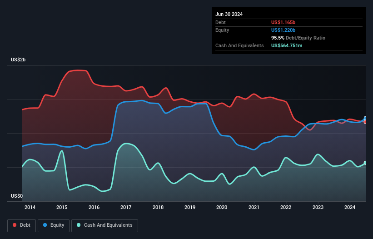Click the 2019 x-axis label
This screenshot has width=373, height=239.
(x=190, y=207)
